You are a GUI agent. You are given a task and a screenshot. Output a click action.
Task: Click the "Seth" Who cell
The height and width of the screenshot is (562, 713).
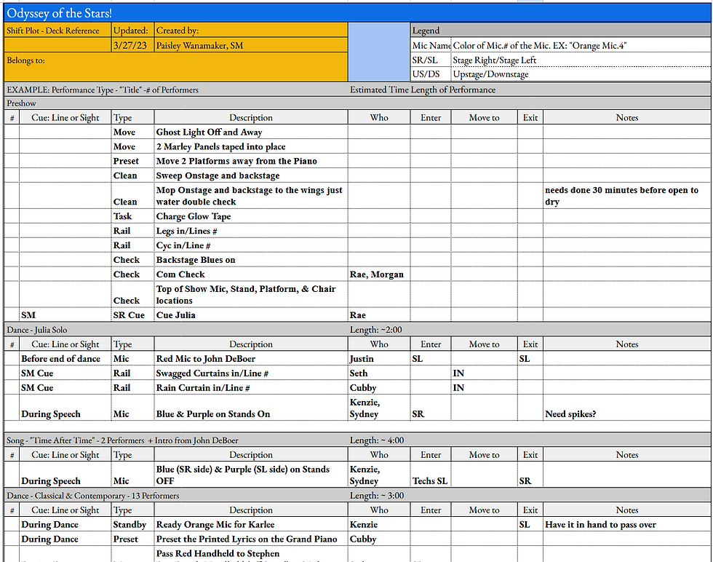(379, 373)
